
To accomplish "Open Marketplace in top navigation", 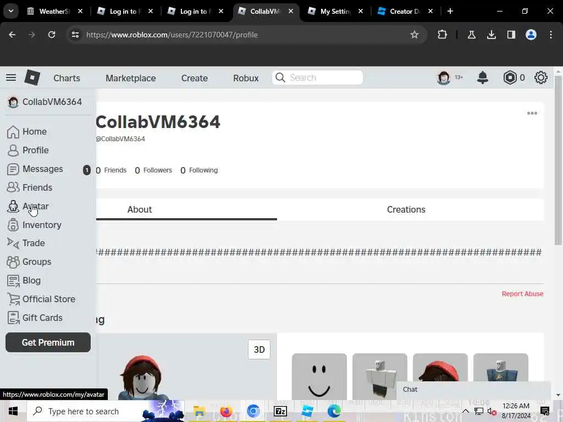I will point(131,78).
